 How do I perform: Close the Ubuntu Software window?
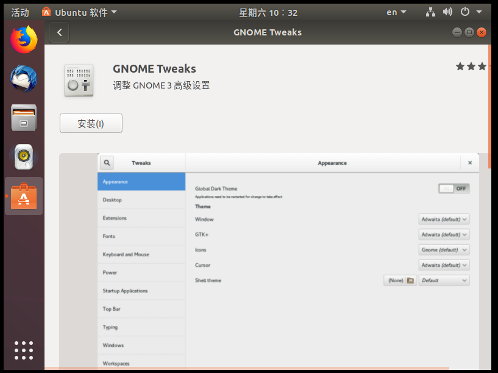pos(482,32)
